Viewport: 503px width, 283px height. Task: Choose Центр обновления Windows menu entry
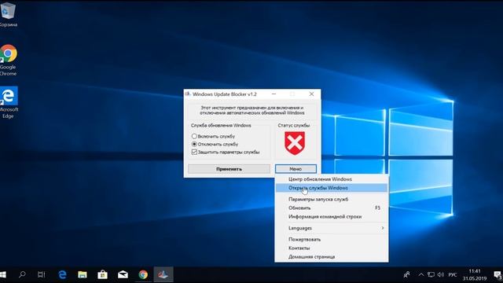[x=332, y=179]
